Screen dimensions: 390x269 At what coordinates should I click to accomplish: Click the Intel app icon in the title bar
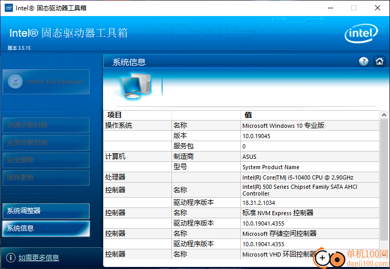click(x=9, y=8)
